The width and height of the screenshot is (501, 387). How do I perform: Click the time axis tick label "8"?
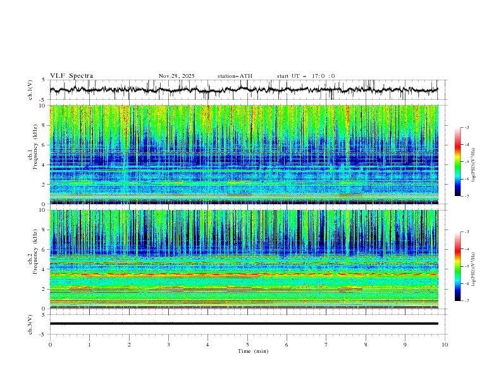click(x=366, y=345)
